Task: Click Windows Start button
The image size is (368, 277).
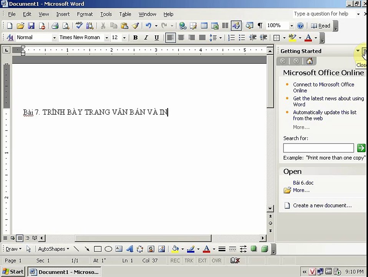Action: pyautogui.click(x=13, y=272)
